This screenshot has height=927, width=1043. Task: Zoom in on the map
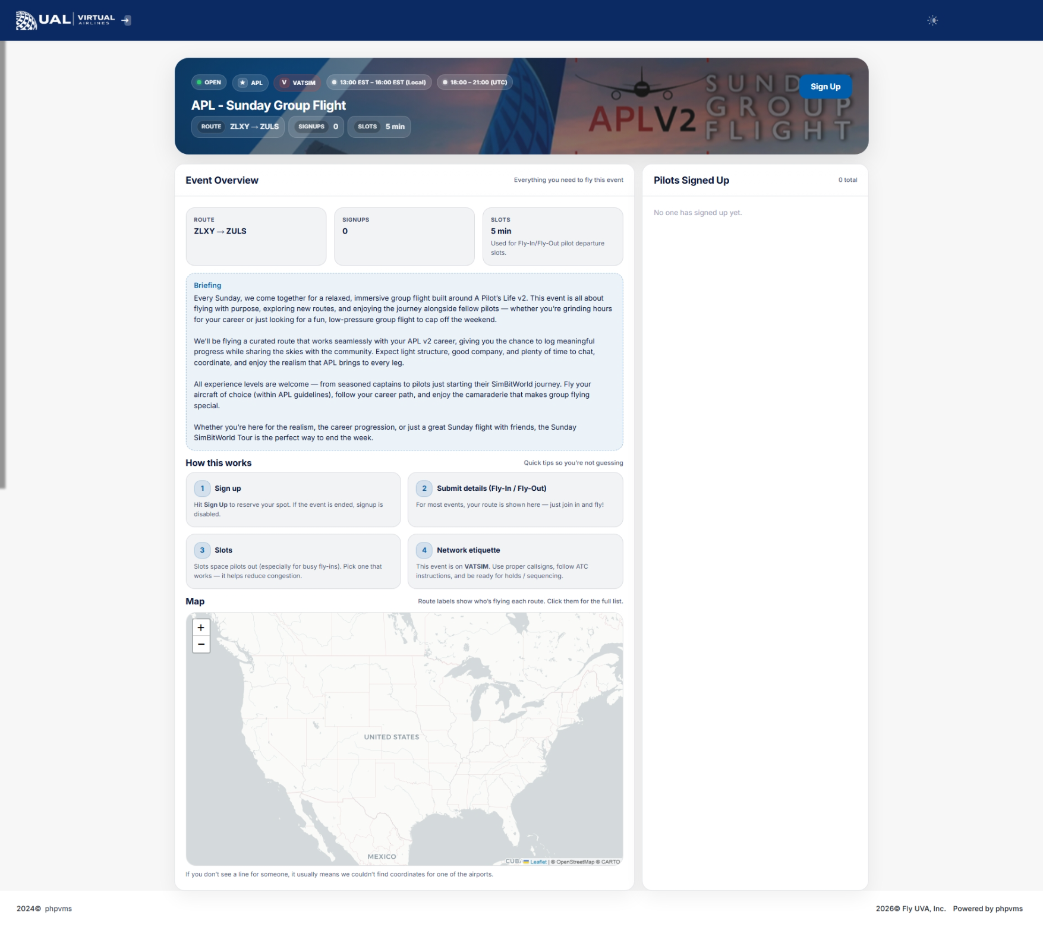201,628
